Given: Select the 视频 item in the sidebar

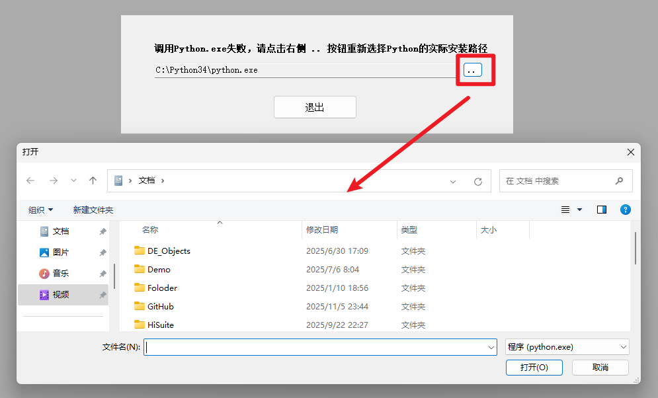Looking at the screenshot, I should click(x=62, y=294).
